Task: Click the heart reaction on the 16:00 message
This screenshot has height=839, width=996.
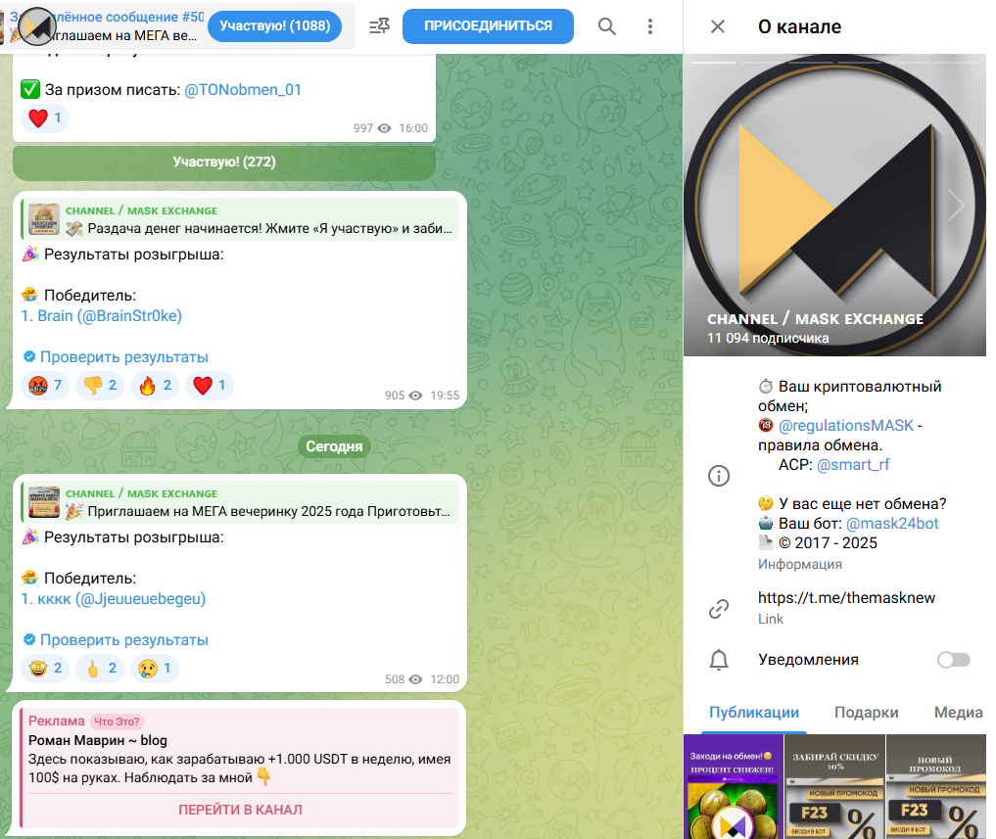Action: tap(44, 118)
